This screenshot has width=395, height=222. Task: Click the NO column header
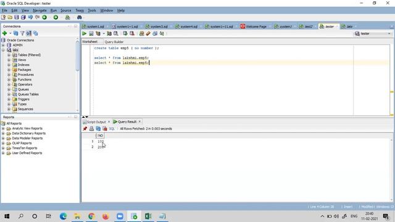click(100, 136)
